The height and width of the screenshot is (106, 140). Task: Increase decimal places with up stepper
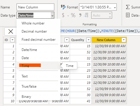[110, 14]
